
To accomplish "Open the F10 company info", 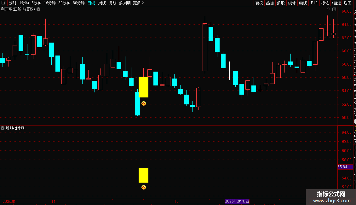I will 314,3.
